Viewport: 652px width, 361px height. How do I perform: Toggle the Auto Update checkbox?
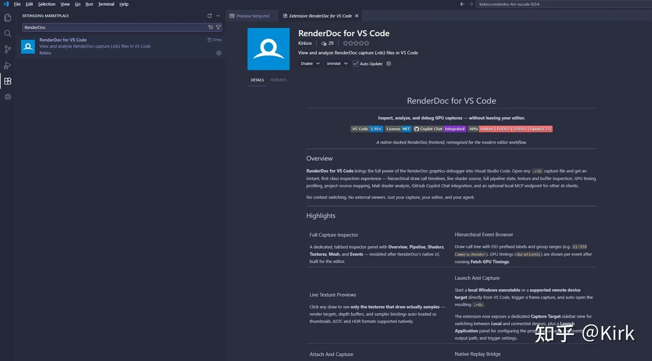356,64
